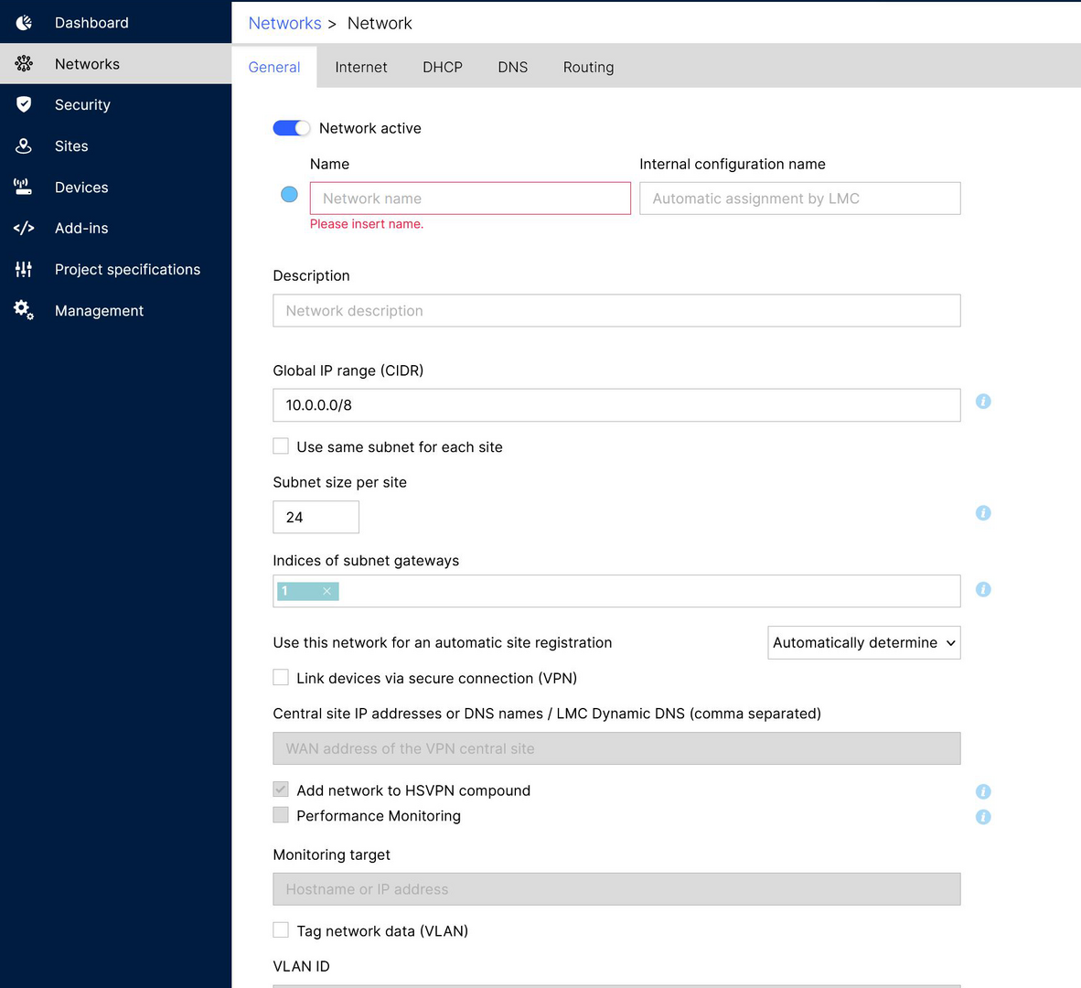
Task: Toggle Add network to HSVPN compound
Action: (x=281, y=789)
